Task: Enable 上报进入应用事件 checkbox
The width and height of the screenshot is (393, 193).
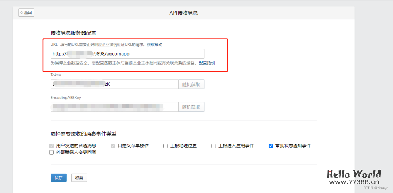Action: pos(214,146)
